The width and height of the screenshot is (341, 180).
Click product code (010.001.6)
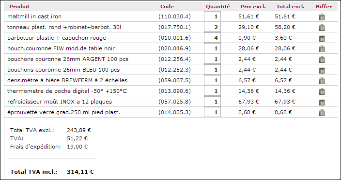point(175,38)
